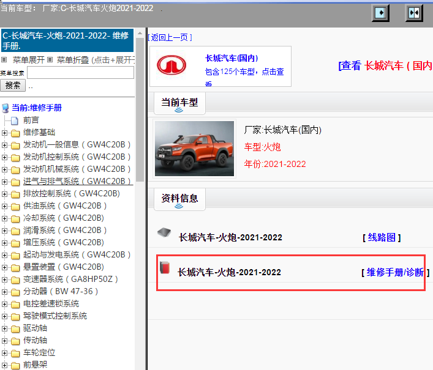Click the Great Wall Motors red logo
Screen dimensions: 433x370
click(171, 65)
